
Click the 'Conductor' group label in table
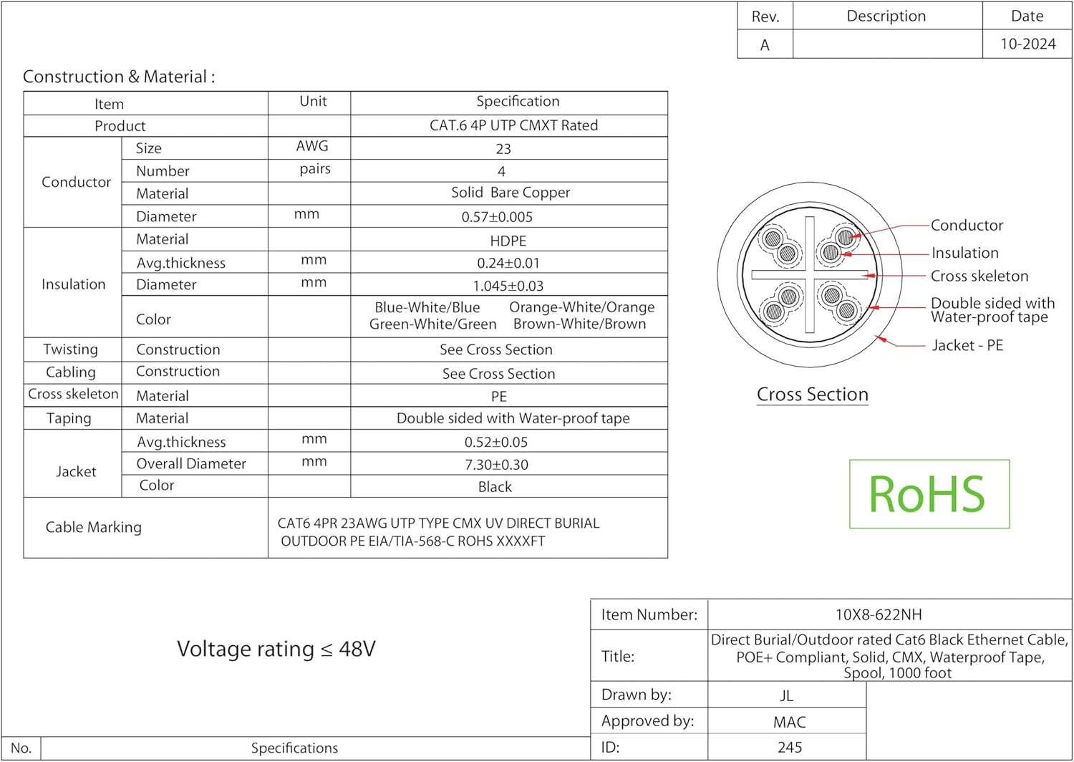coord(76,183)
